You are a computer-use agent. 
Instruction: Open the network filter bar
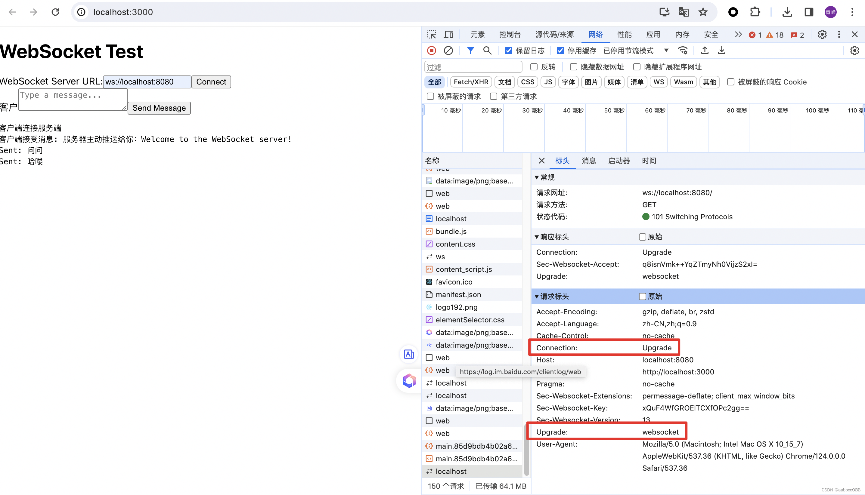coord(470,50)
